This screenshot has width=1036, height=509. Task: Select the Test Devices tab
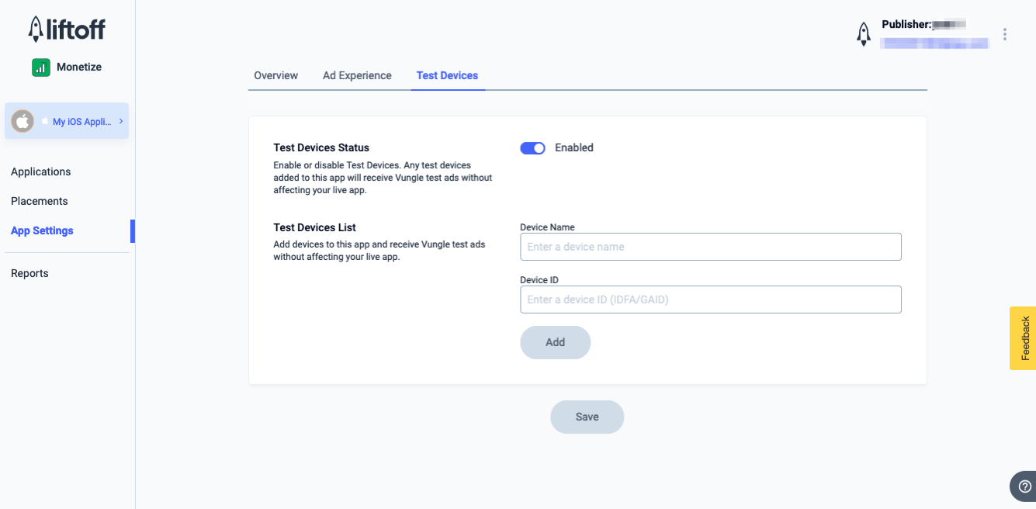(447, 75)
